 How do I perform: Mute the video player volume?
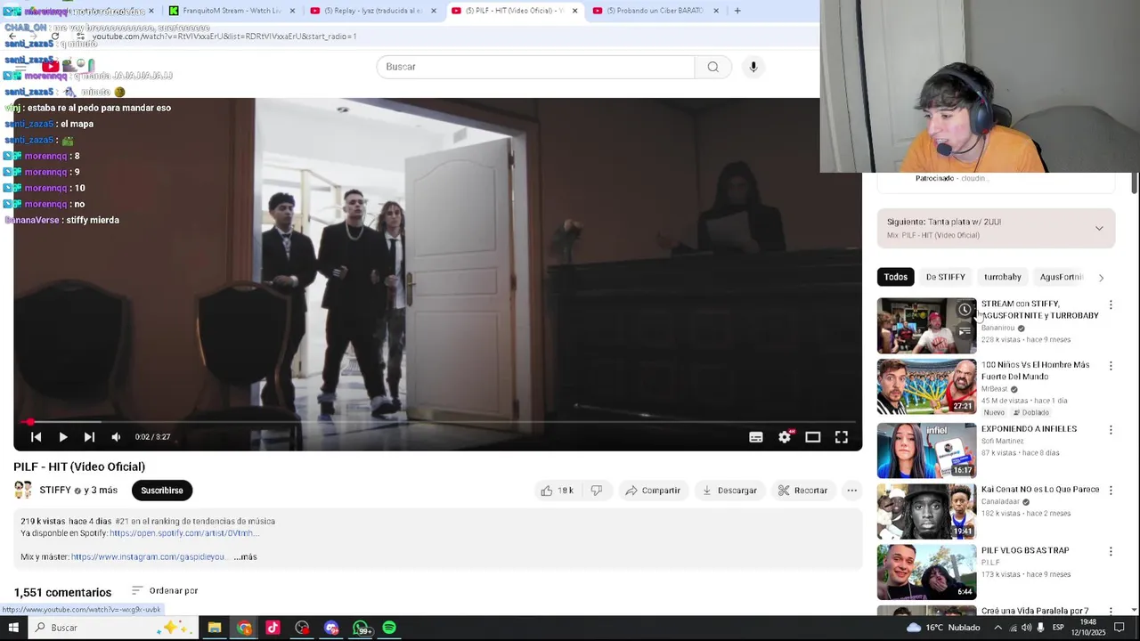(116, 437)
